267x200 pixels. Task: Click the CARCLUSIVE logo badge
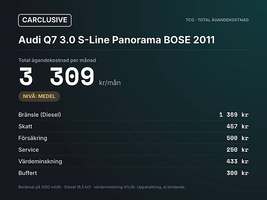click(45, 20)
